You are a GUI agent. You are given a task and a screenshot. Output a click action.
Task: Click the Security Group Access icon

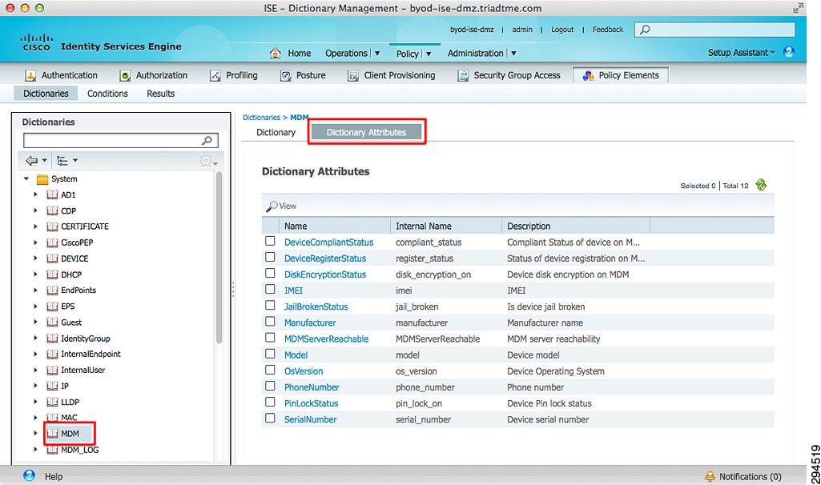coord(463,75)
